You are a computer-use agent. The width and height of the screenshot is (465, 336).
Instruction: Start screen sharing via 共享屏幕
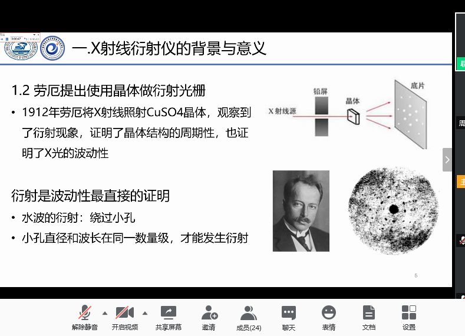point(168,318)
